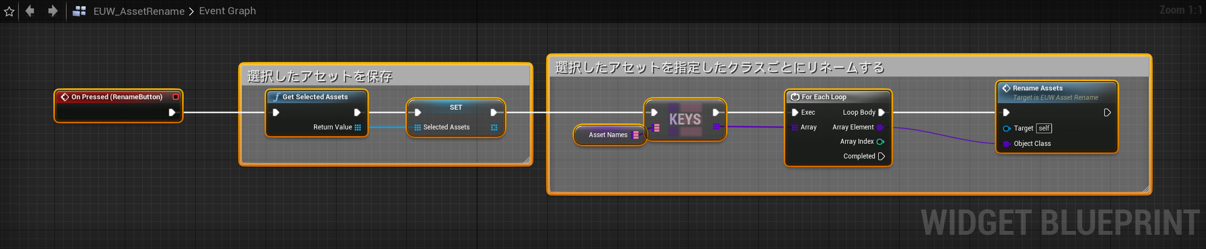
Task: Click the KEYS node array output pin
Action: (x=716, y=127)
